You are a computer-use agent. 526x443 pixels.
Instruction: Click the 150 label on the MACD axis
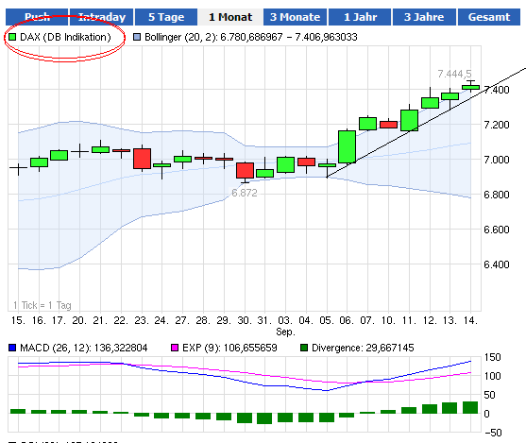click(492, 357)
